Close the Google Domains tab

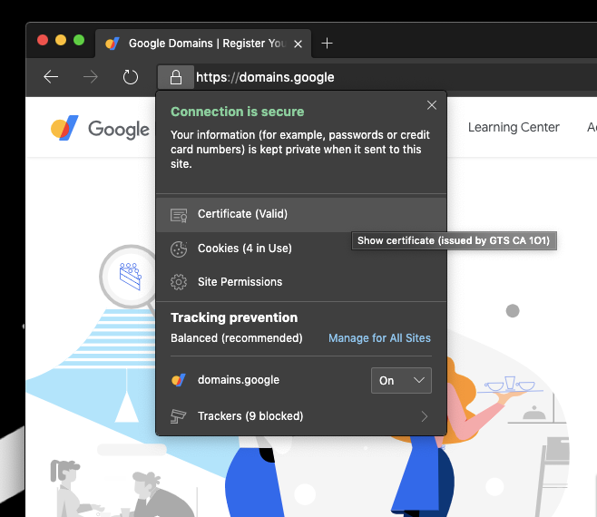click(298, 44)
